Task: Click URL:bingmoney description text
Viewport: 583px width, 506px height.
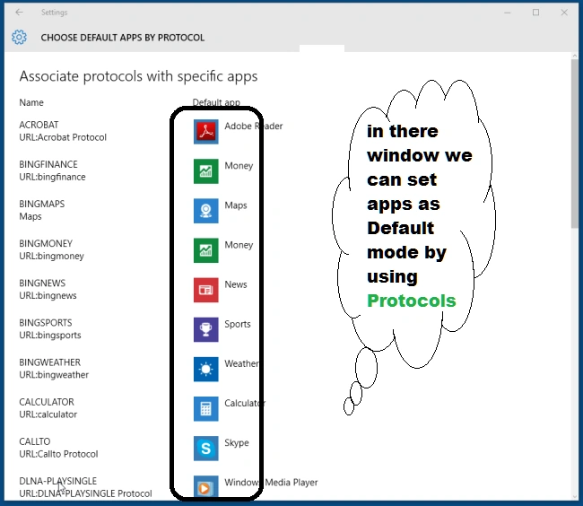Action: 52,257
